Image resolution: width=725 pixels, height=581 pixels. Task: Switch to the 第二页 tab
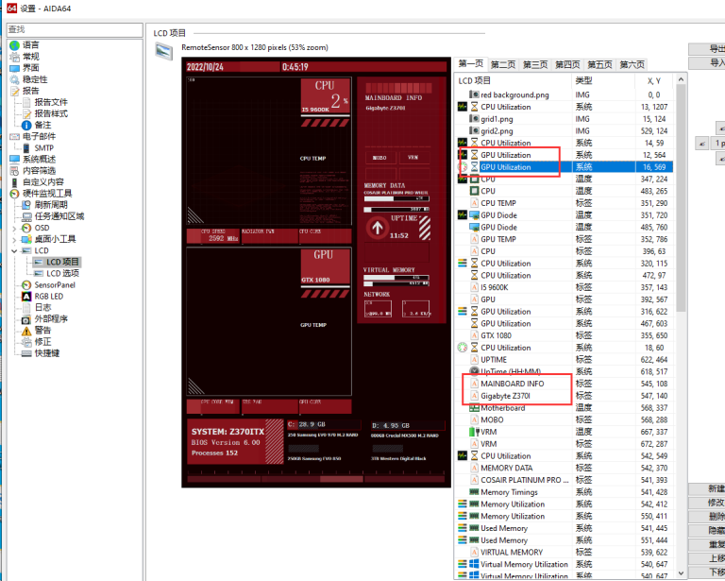[x=503, y=64]
